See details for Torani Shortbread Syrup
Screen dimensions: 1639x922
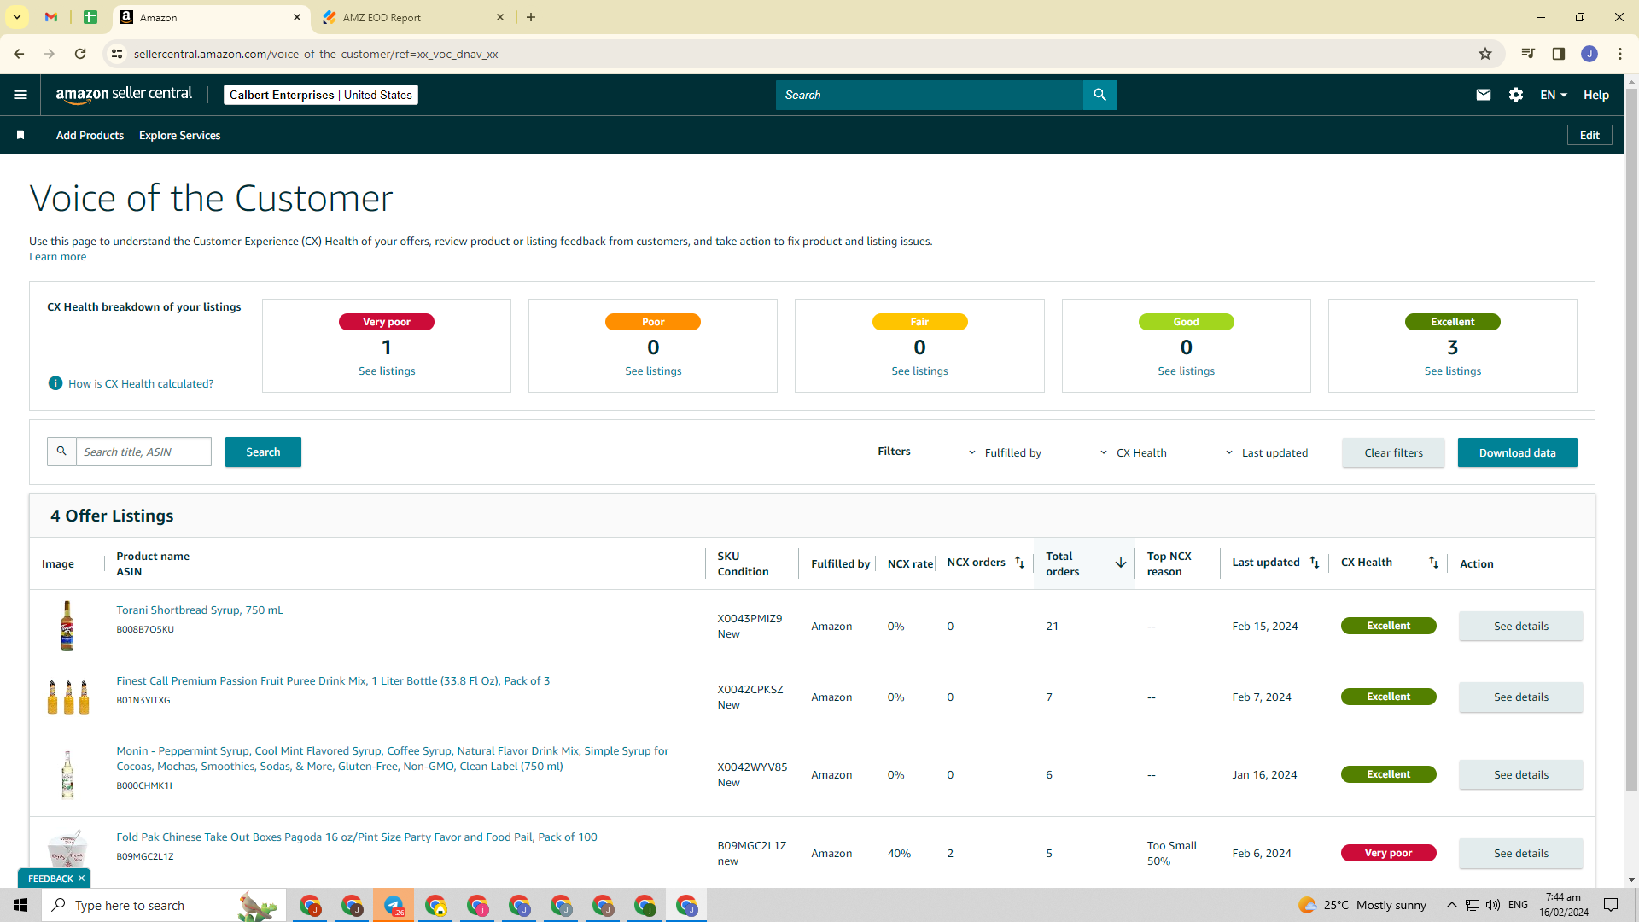point(1520,626)
